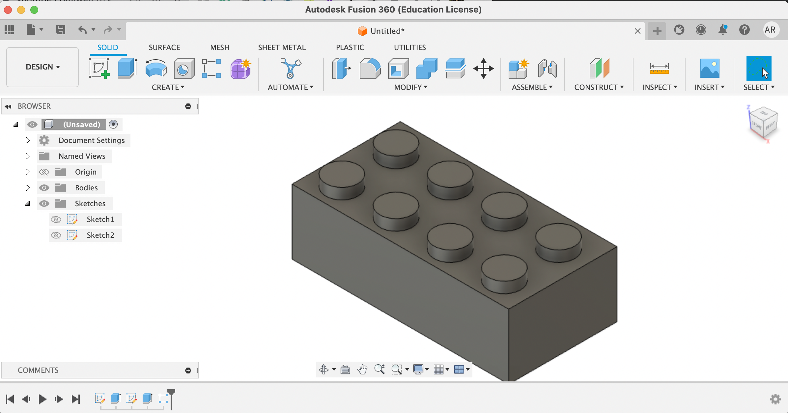Open the notifications bell
Screen dimensions: 788x413
pyautogui.click(x=723, y=30)
